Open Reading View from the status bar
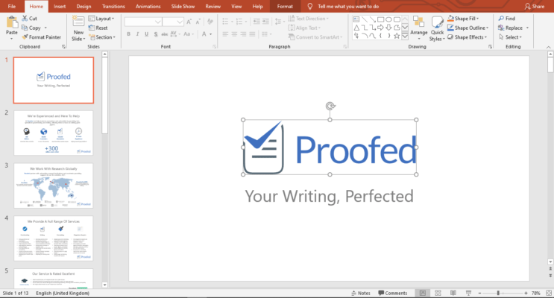Image resolution: width=554 pixels, height=298 pixels. [453, 293]
